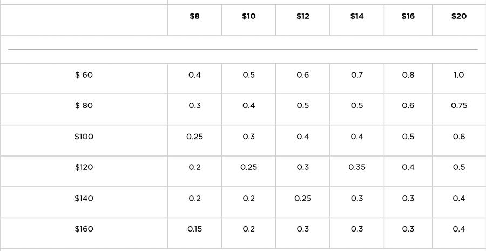
Task: Click the $100 row's 0.25 cell
Action: pyautogui.click(x=194, y=137)
